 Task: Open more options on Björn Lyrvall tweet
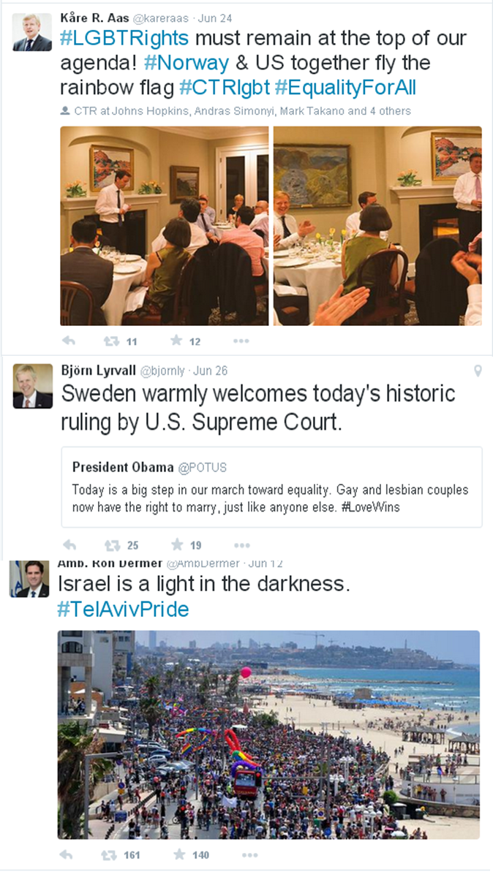click(241, 545)
